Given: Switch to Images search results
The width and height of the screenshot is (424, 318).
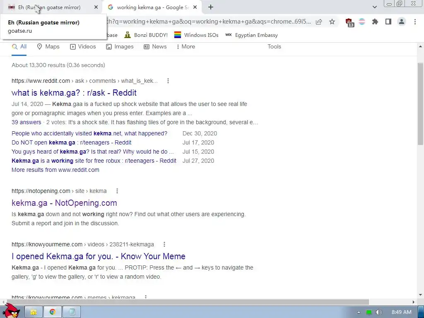Looking at the screenshot, I should tap(120, 47).
